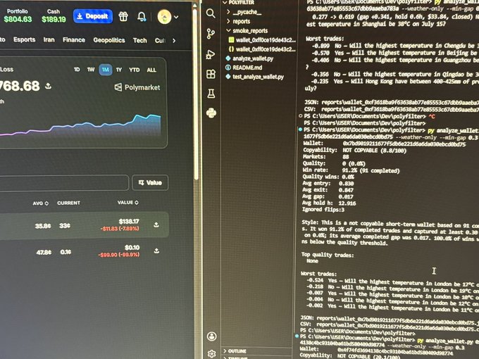
Task: Click the Portfolio $804.63 balance
Action: (x=18, y=15)
